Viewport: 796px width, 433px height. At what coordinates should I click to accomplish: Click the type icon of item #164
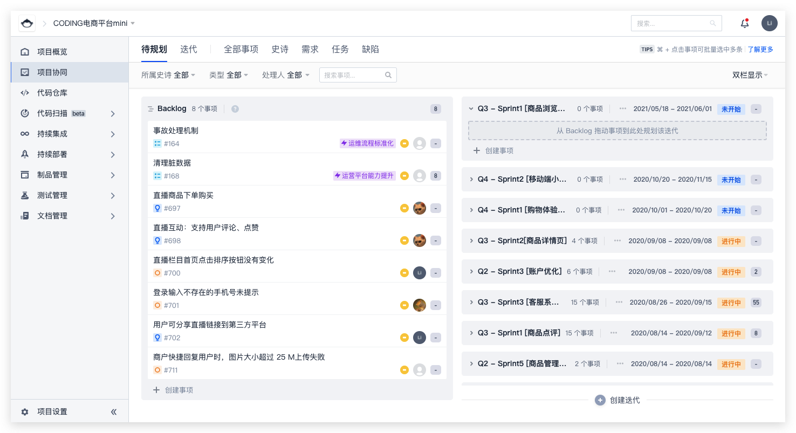click(157, 143)
